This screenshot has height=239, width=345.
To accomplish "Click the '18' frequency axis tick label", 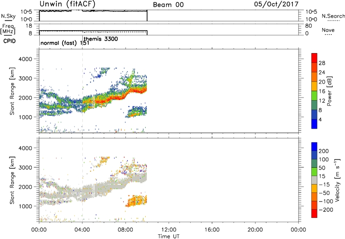I will click(x=29, y=26).
